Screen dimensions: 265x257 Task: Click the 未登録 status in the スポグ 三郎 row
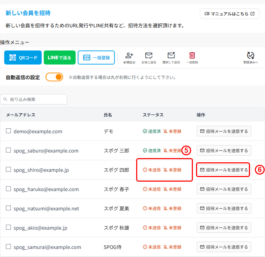172,151
